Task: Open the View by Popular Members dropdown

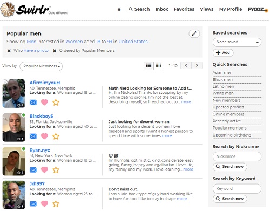Action: click(41, 66)
